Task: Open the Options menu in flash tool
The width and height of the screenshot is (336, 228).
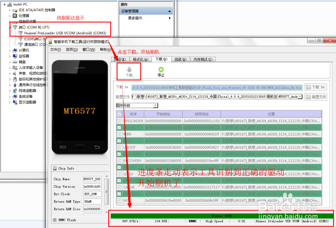Action: [x=72, y=50]
